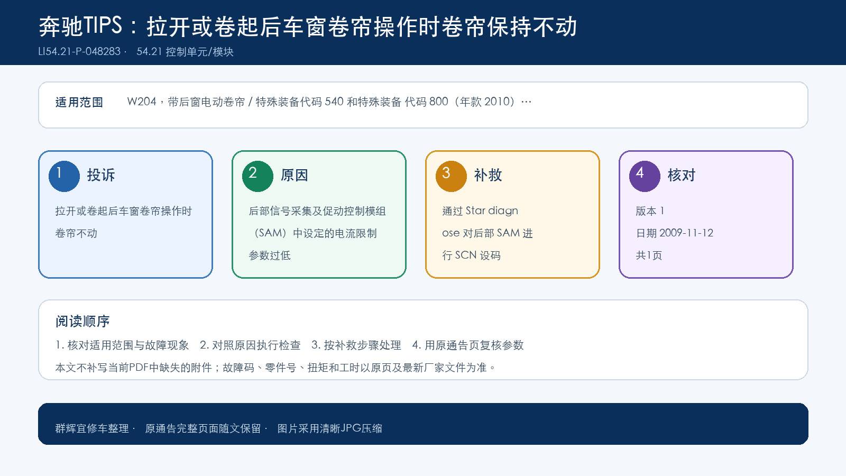Viewport: 846px width, 476px height.
Task: Click ose 对后部 SAM 进 text line
Action: point(488,233)
